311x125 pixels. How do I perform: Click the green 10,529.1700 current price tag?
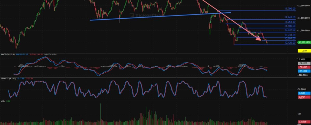pos(304,42)
